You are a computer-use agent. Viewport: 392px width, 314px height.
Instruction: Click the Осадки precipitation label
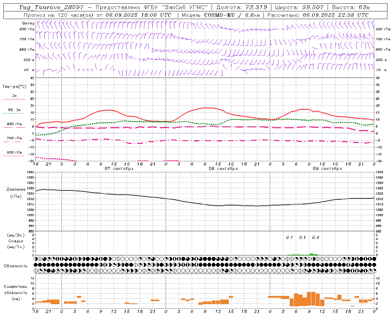tap(16, 241)
